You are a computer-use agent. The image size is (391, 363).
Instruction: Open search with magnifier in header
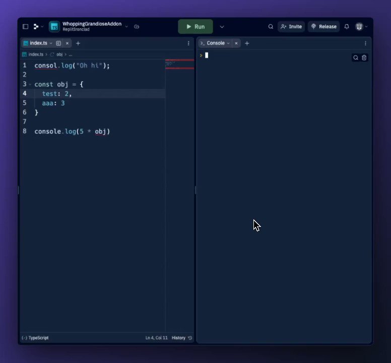pos(271,26)
